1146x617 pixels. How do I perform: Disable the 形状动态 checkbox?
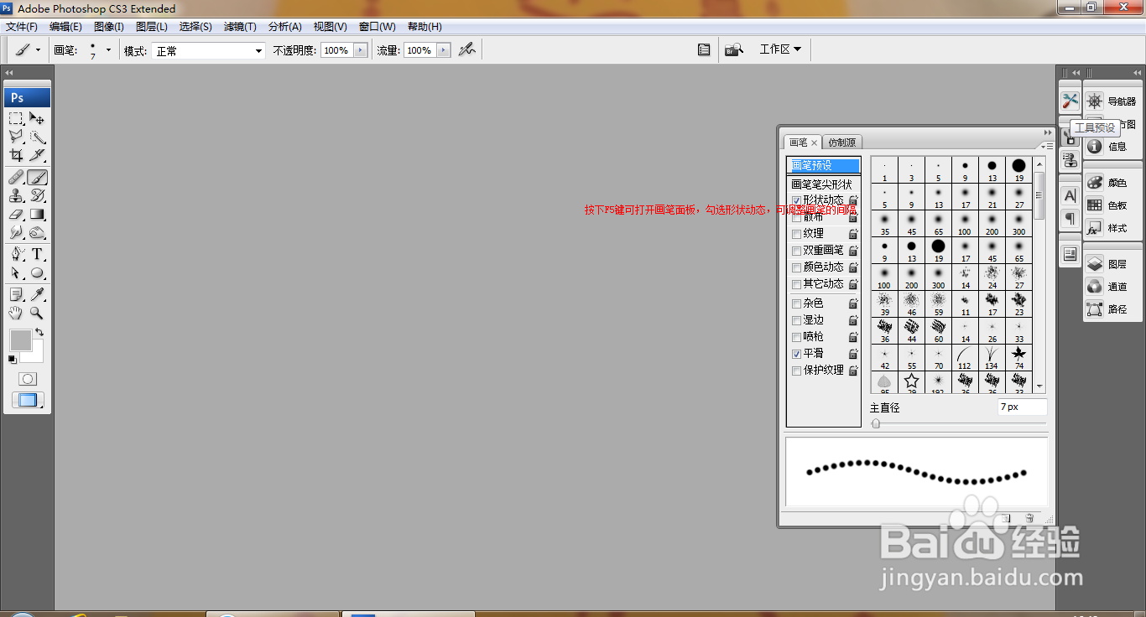[x=796, y=200]
